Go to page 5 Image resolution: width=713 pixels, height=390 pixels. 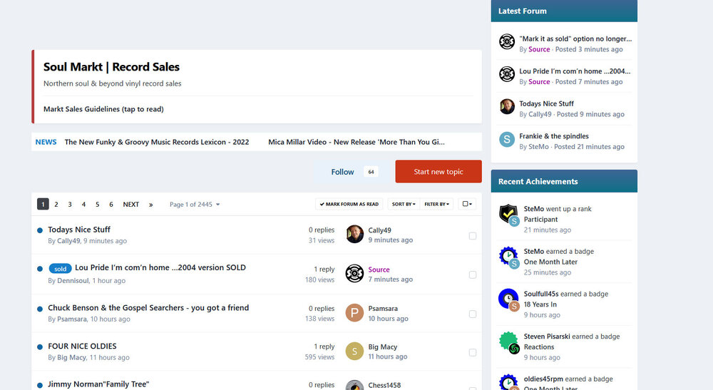[97, 205]
